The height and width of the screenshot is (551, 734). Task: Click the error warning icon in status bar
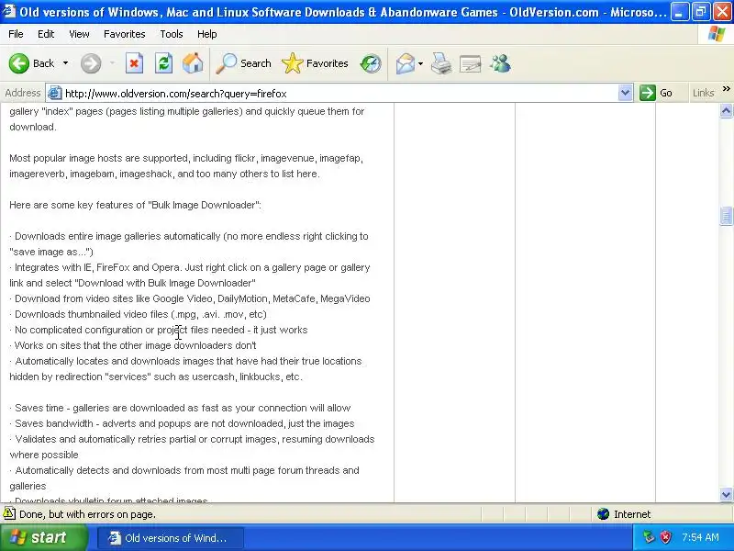click(9, 513)
